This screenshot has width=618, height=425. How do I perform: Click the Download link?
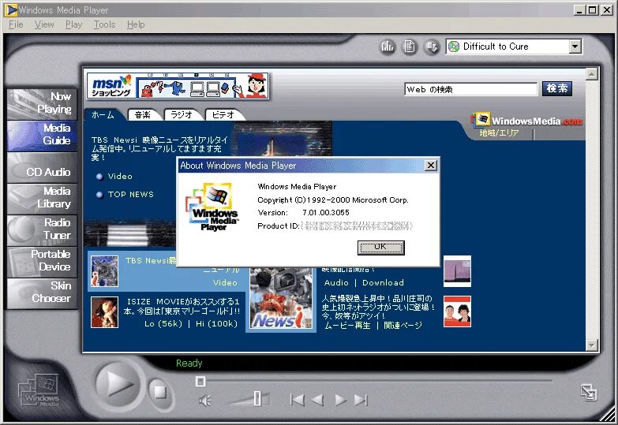click(x=383, y=282)
